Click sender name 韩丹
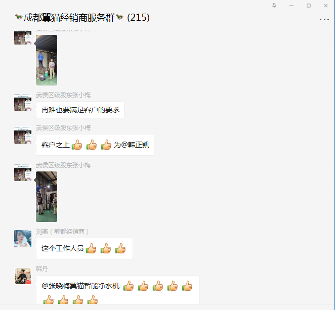The width and height of the screenshot is (335, 310). (x=42, y=269)
